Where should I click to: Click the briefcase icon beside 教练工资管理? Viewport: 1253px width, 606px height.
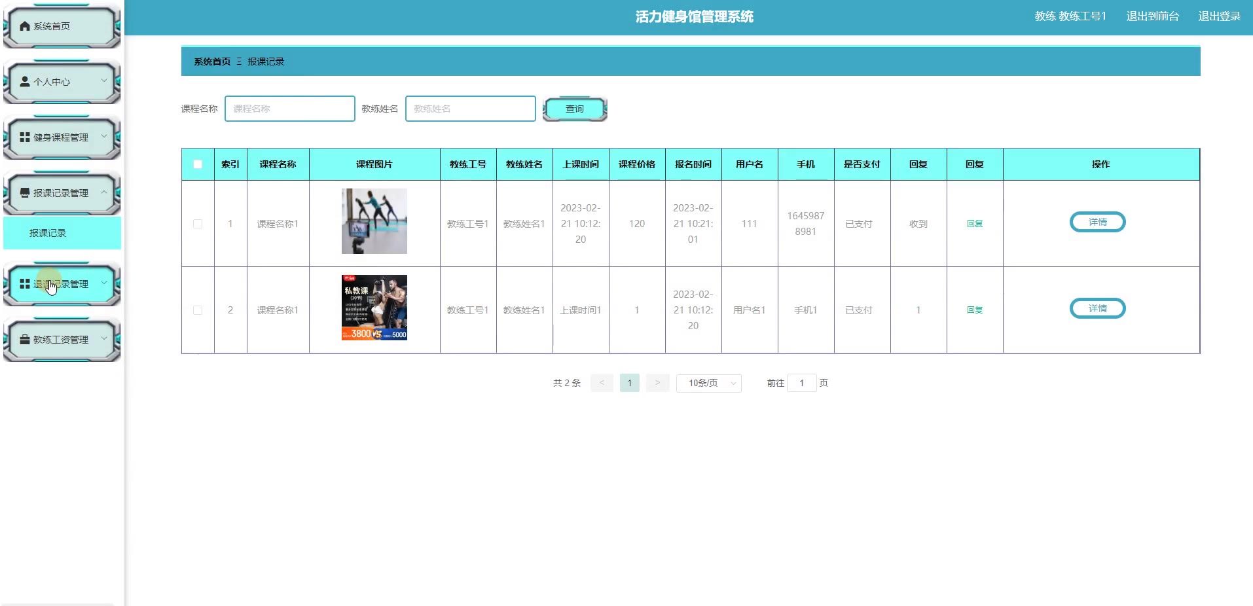tap(25, 340)
